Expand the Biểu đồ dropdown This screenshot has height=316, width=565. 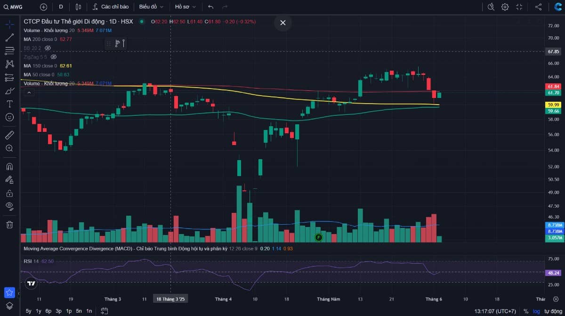coord(151,7)
